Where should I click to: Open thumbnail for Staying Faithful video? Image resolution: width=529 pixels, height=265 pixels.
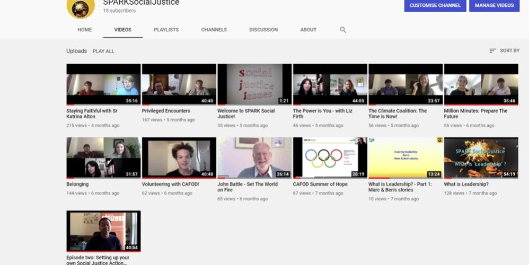coord(103,85)
